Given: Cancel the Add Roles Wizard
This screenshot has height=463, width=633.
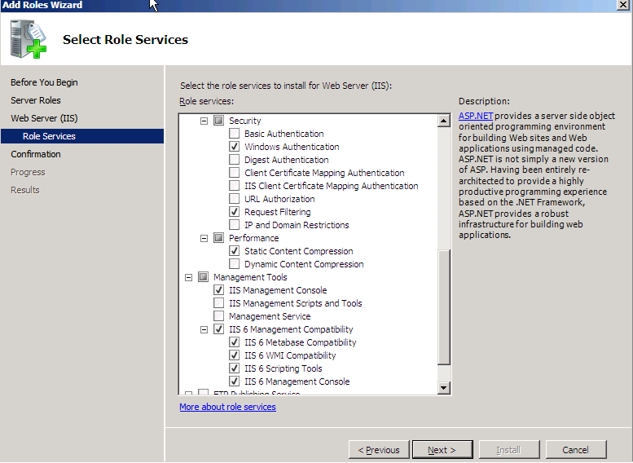Looking at the screenshot, I should click(x=576, y=450).
